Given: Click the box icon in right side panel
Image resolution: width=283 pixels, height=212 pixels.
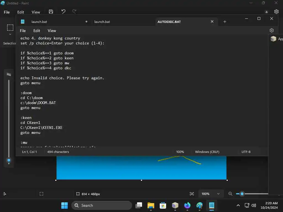Looking at the screenshot, I should coord(273,39).
